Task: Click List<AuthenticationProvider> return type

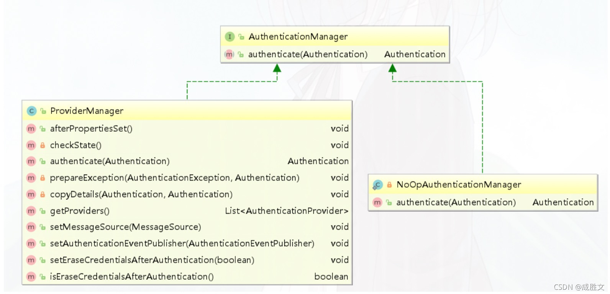Action: [287, 211]
